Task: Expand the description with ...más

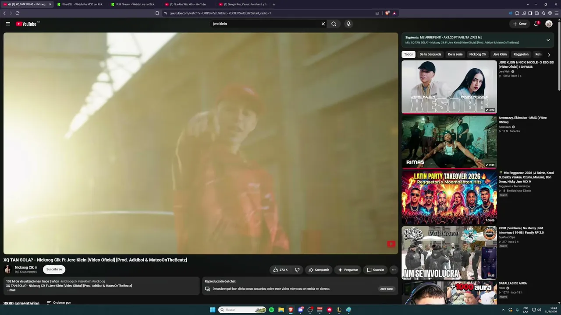Action: (11, 290)
